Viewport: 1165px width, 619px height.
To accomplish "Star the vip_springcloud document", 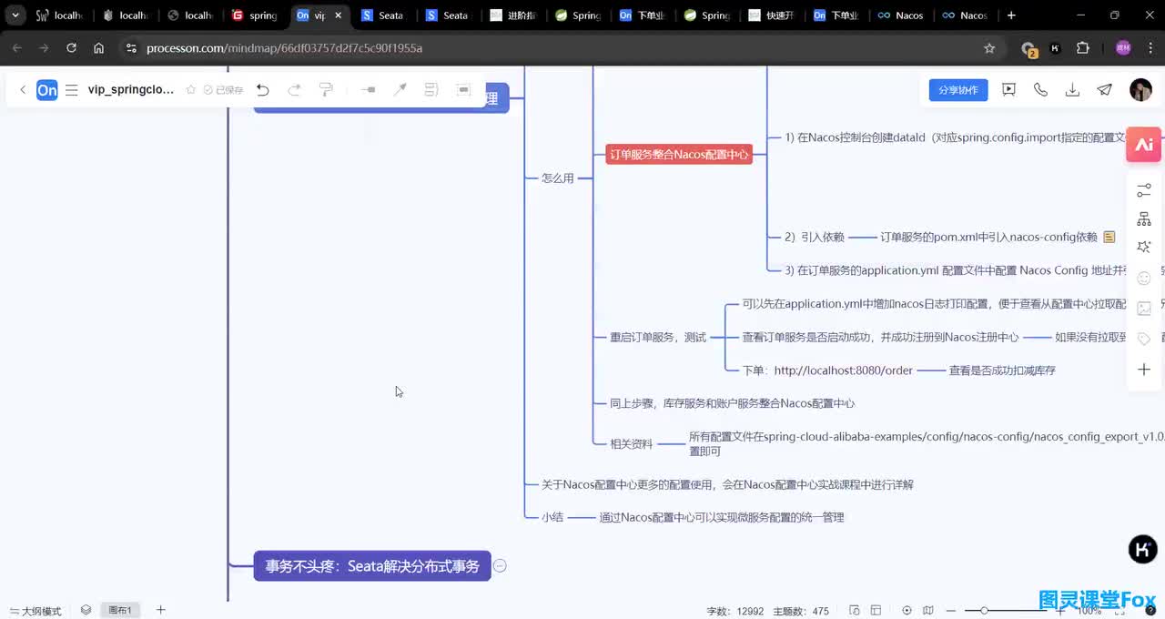I will point(191,90).
